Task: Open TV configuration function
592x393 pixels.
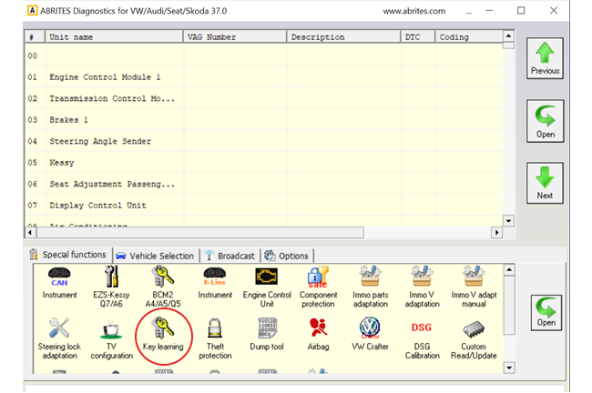Action: [111, 338]
